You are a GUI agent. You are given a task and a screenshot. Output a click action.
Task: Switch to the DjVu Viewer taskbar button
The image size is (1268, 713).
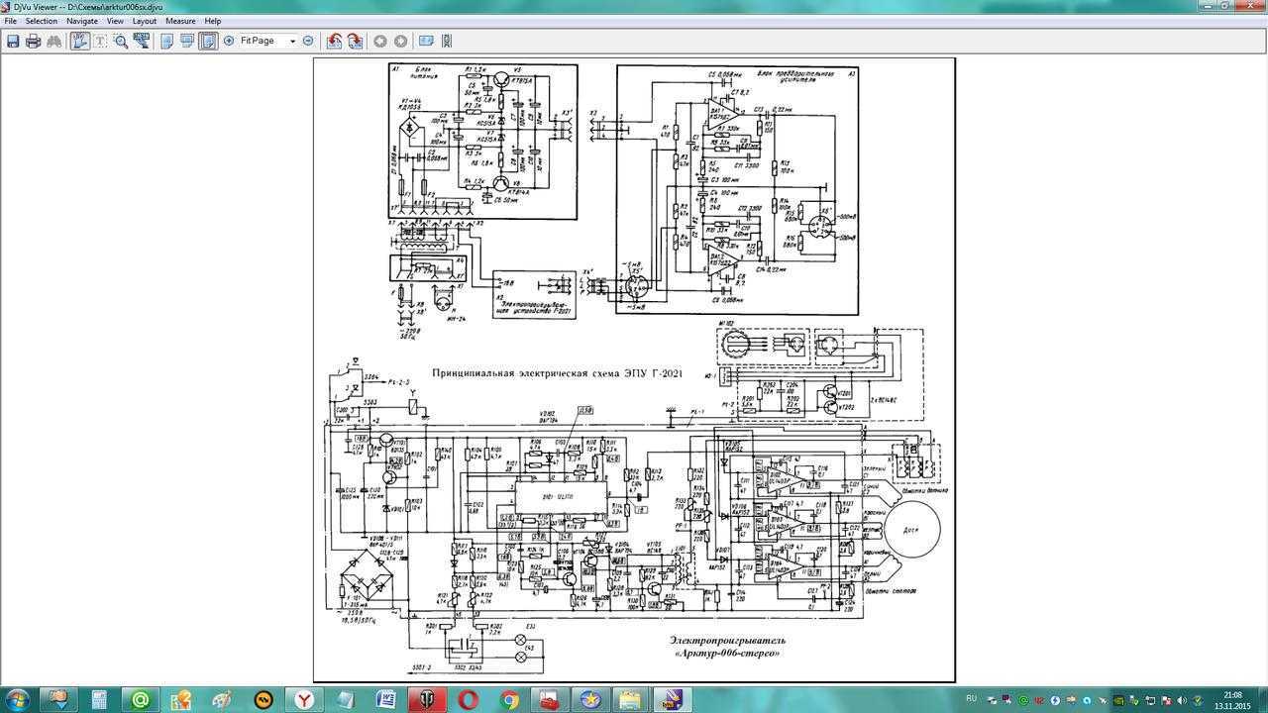pos(673,700)
